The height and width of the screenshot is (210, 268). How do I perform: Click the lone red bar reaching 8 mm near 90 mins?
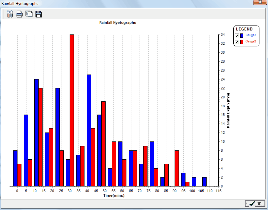click(177, 168)
